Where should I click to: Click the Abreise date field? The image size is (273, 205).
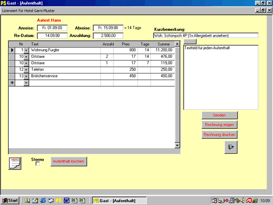[108, 28]
